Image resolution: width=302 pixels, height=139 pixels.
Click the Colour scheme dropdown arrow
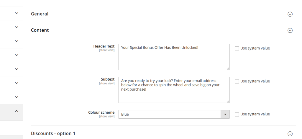[225, 114]
